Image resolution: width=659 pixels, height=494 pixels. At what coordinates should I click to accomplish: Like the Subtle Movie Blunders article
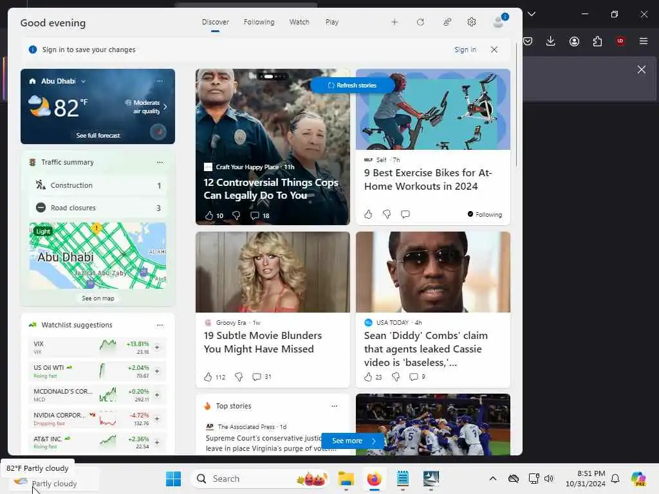208,377
